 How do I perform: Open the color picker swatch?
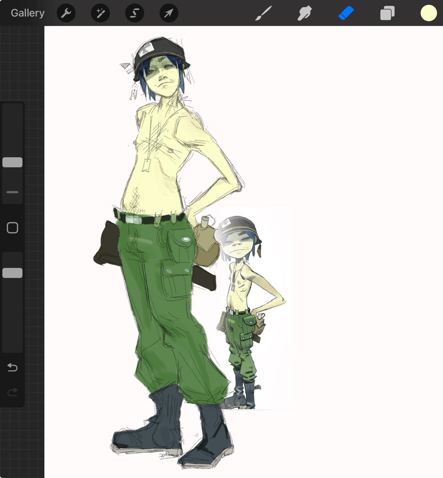[x=429, y=13]
